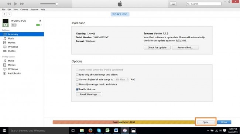Click Search the web and Windows box

click(x=38, y=130)
